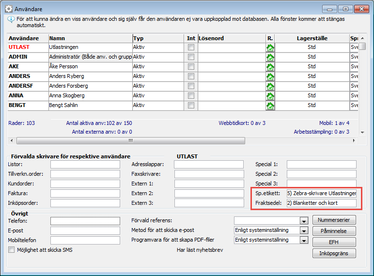Click the green house icon in ADMIN row
Screen dimensions: 374x276
coord(270,57)
